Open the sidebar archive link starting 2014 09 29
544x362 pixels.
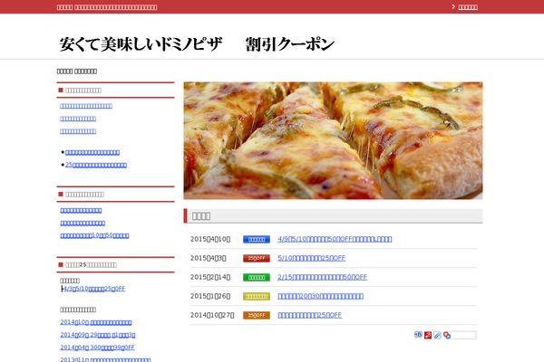98,335
